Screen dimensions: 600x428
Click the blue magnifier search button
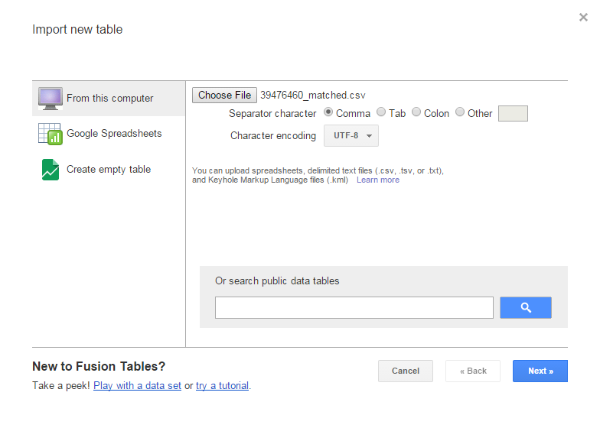pos(525,307)
